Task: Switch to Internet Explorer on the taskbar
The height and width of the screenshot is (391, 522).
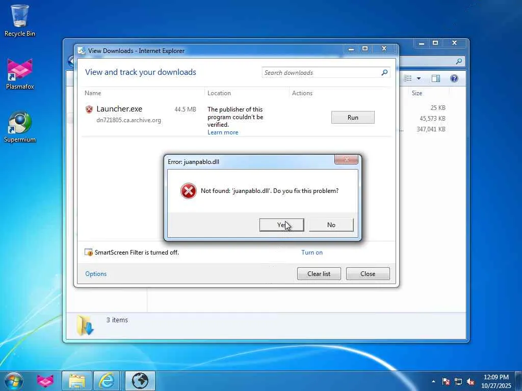Action: (x=107, y=381)
